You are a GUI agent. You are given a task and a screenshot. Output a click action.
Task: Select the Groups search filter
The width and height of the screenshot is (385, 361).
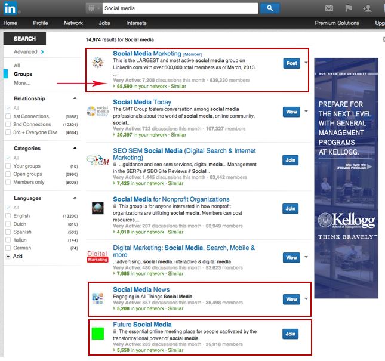point(23,74)
